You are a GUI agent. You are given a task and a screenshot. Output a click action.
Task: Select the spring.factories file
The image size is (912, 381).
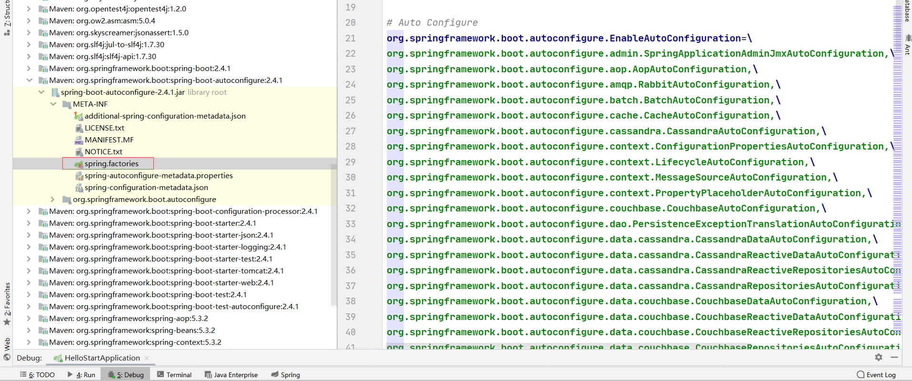coord(111,164)
